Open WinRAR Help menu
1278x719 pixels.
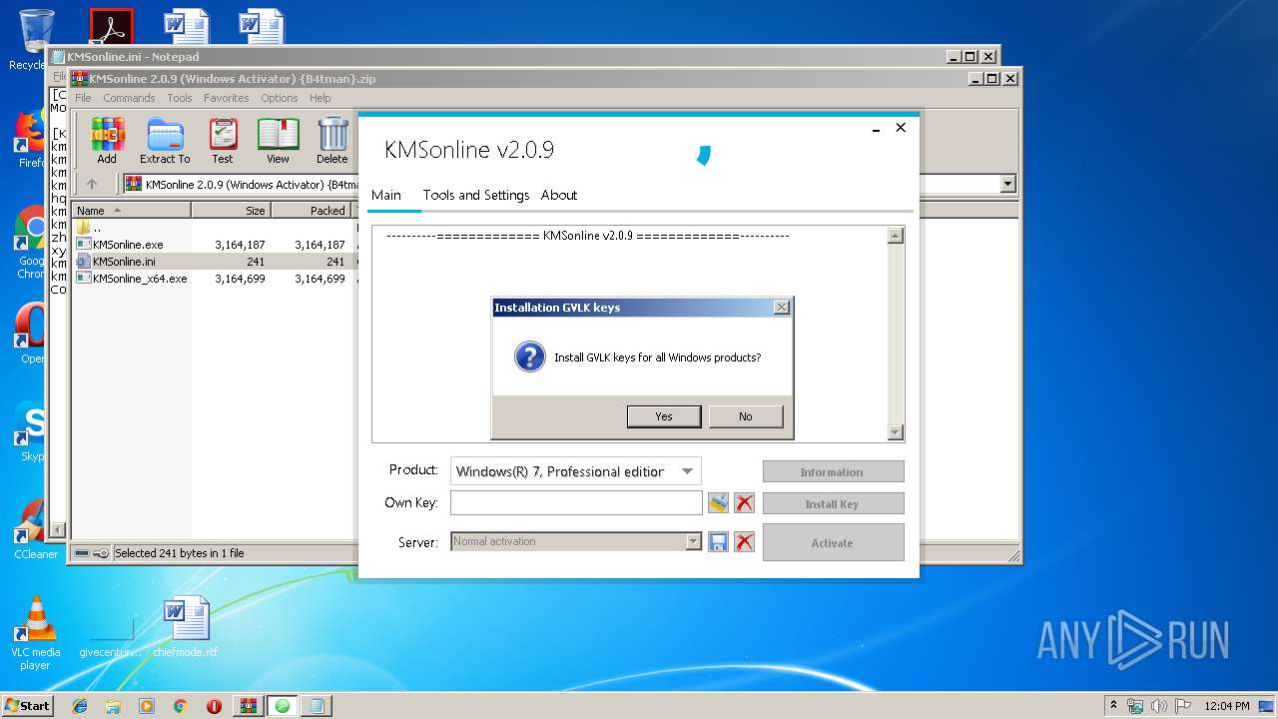pyautogui.click(x=319, y=98)
